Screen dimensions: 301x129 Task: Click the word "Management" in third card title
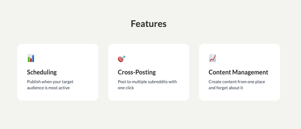coord(250,72)
